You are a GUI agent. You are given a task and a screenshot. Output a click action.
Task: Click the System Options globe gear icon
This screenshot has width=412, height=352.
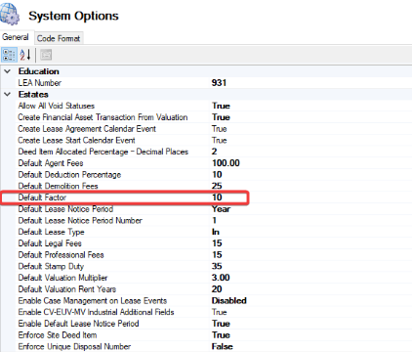pos(10,14)
